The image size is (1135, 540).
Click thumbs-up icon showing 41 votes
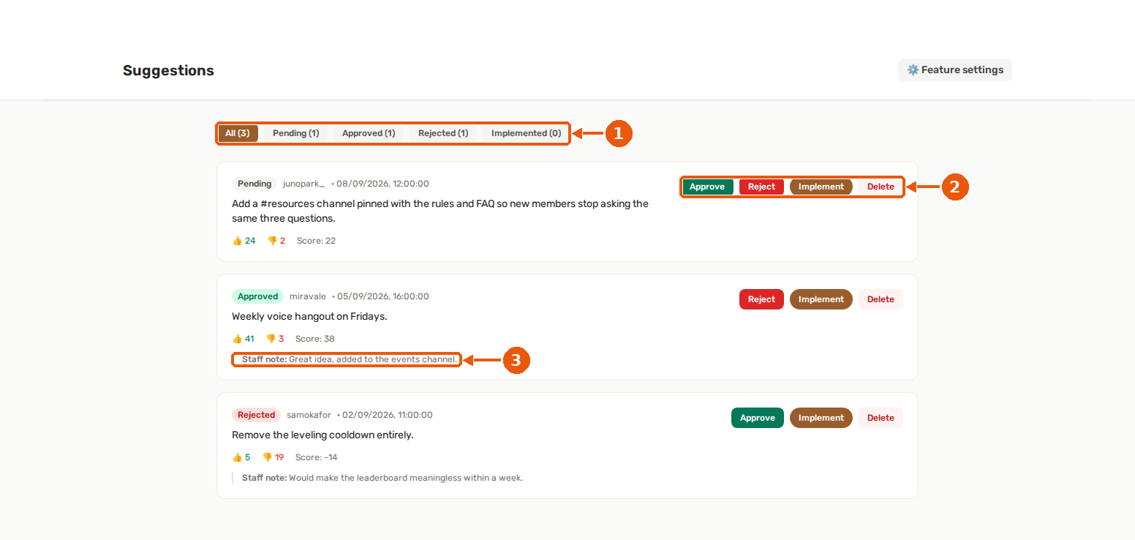click(237, 339)
